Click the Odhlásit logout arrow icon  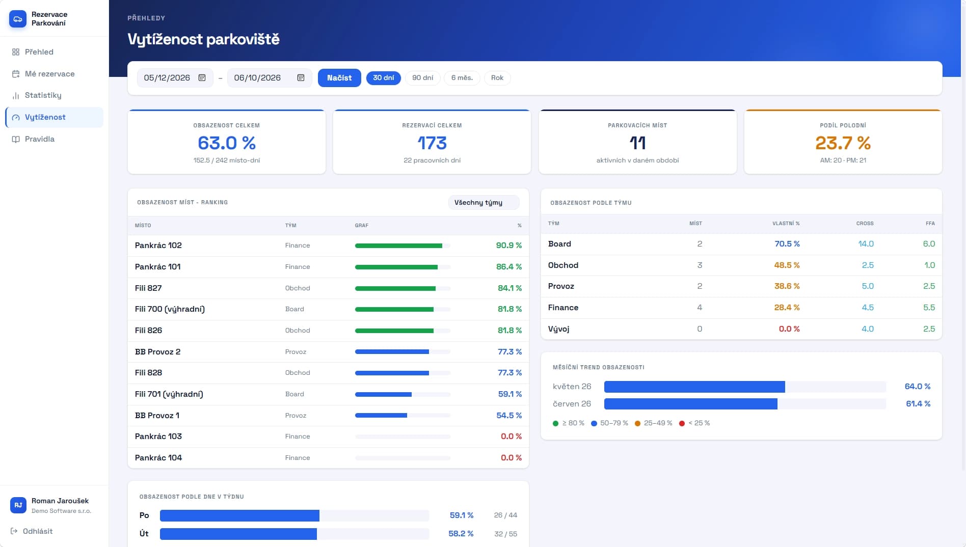(14, 531)
